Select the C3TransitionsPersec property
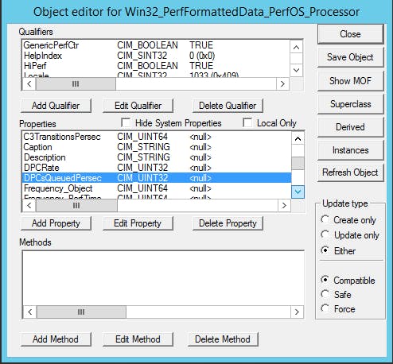Viewport: 393px width, 364px height. pos(157,137)
